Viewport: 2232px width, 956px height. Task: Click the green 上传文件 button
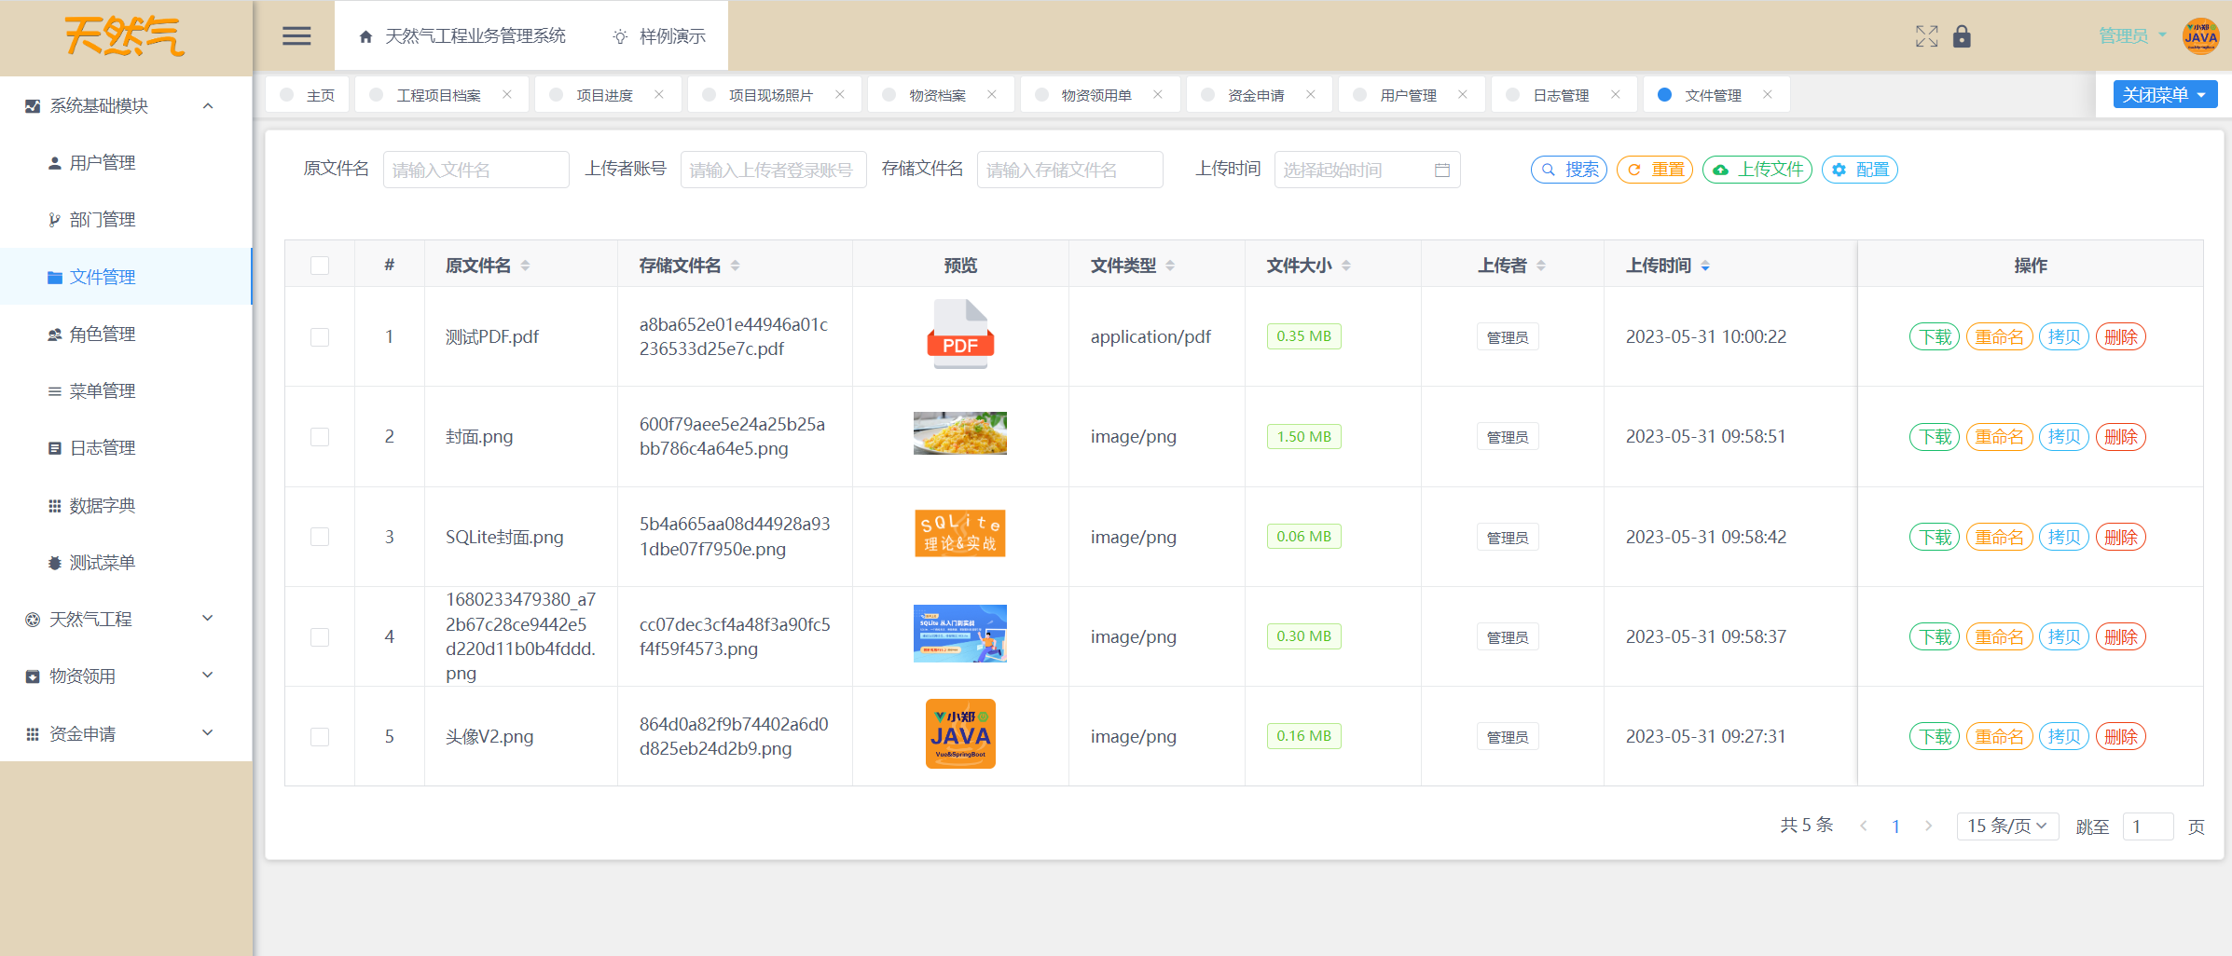tap(1757, 170)
